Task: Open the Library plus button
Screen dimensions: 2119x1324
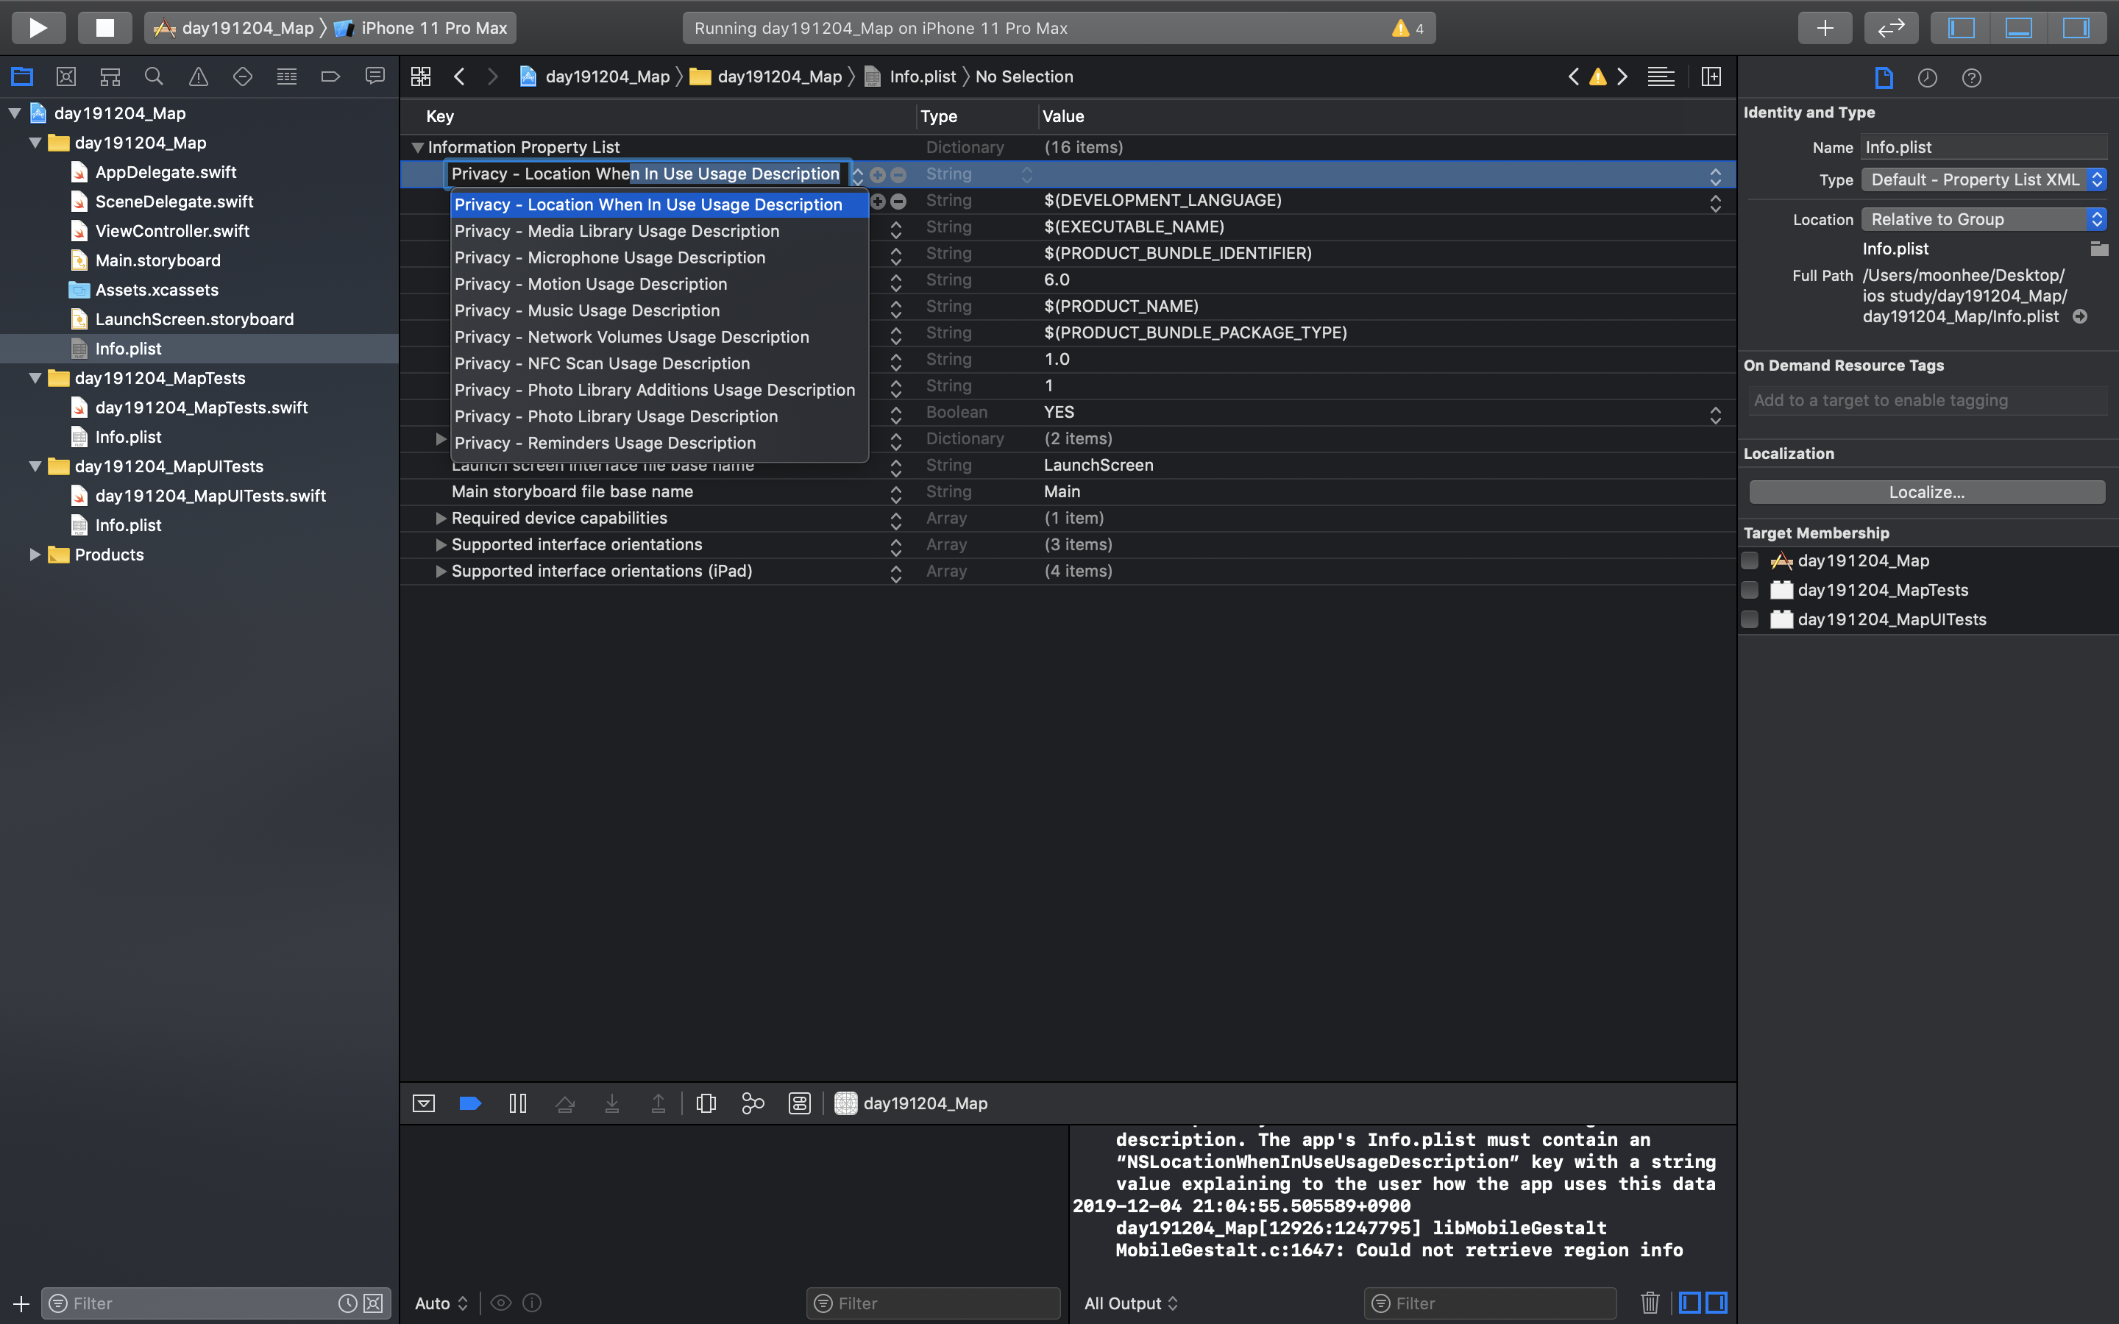Action: coord(1825,28)
